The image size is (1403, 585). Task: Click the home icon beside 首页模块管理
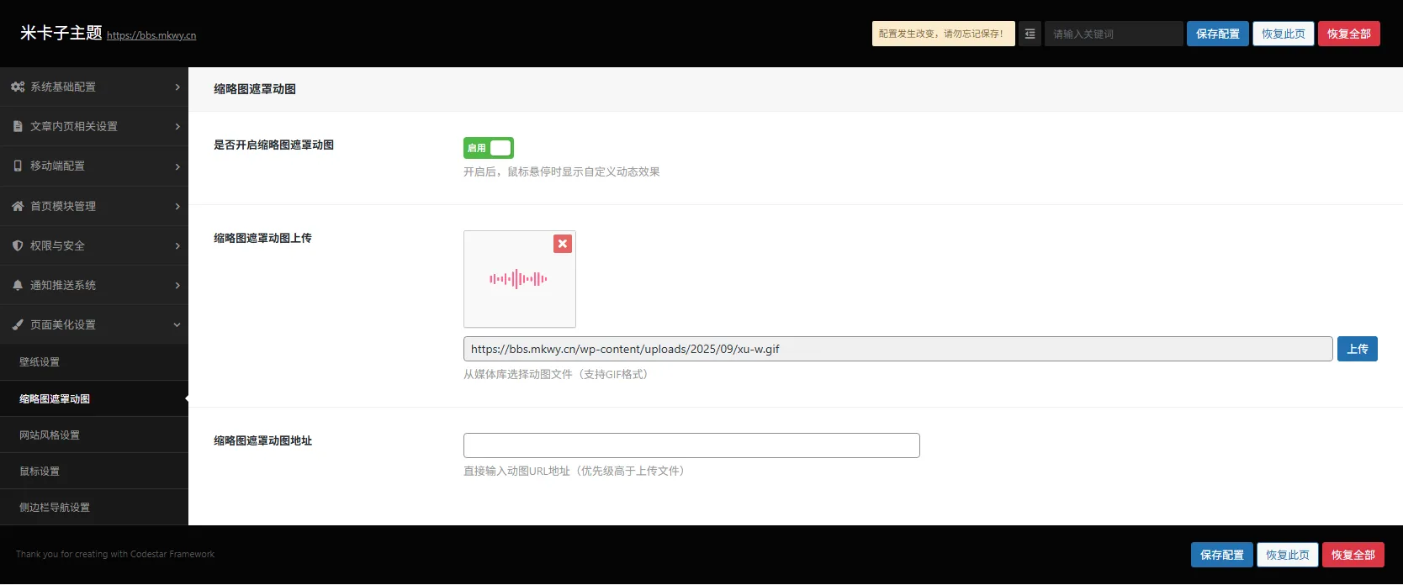coord(18,206)
